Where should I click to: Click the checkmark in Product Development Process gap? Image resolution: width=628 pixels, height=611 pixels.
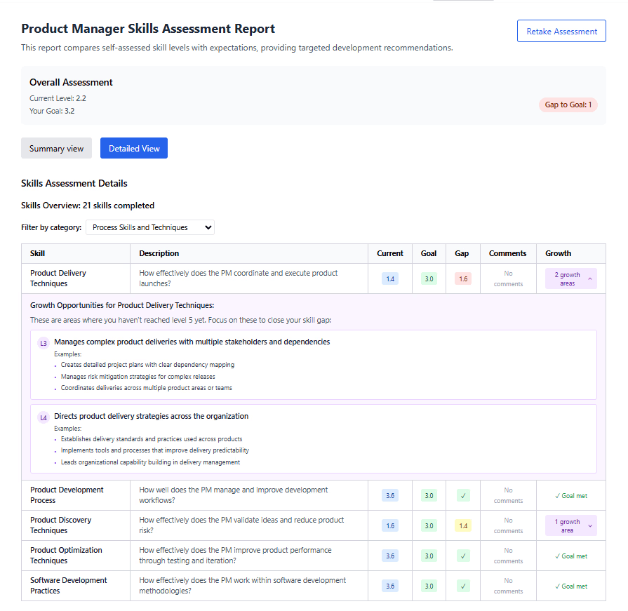pos(463,496)
